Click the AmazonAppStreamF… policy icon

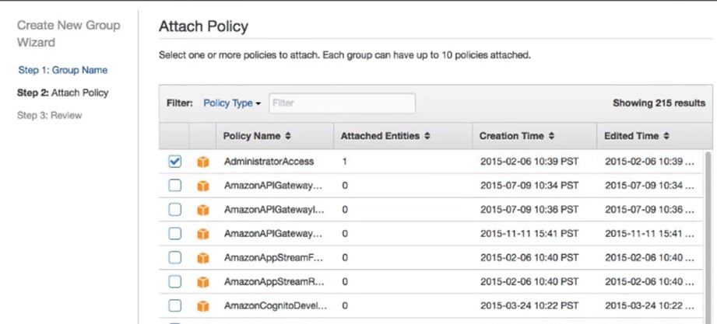pos(202,258)
